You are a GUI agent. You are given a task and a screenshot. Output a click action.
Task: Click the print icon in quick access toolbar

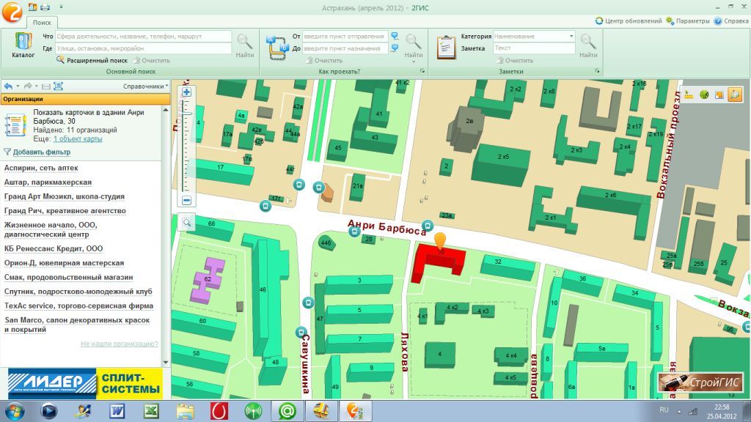45,7
